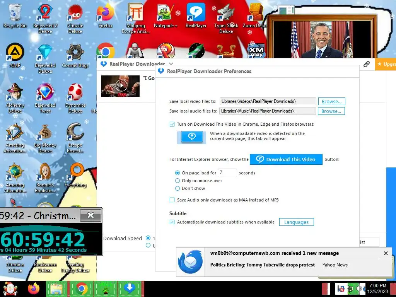
Task: Open Feeding Frenzy Deluxe desktop shortcut
Action: click(75, 265)
